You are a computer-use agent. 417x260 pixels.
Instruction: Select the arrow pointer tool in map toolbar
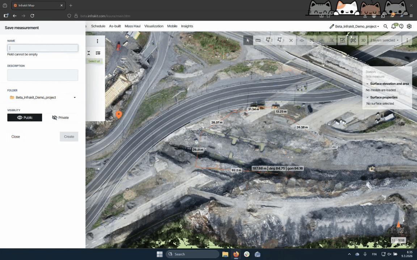click(x=248, y=40)
